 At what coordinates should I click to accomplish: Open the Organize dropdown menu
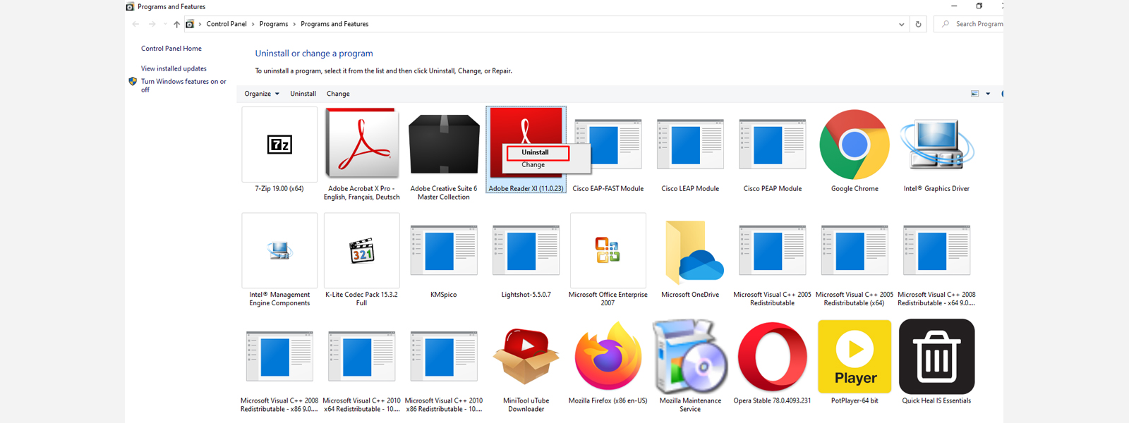coord(262,94)
